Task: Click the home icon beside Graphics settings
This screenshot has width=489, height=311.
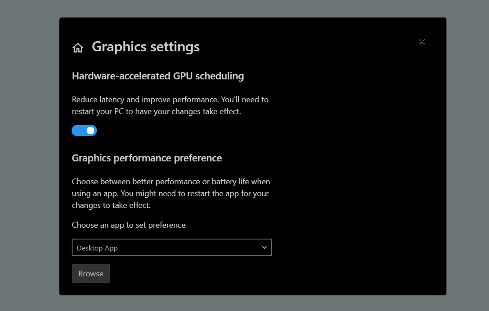Action: pos(78,47)
